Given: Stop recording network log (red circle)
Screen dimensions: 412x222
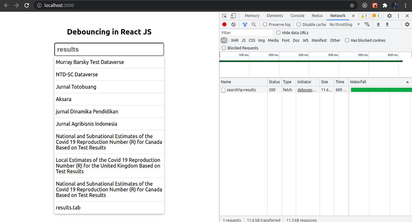Looking at the screenshot, I should tap(224, 24).
